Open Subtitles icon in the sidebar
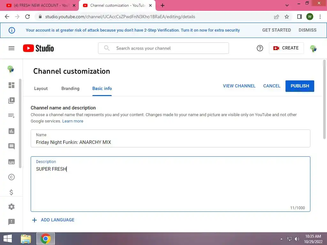 [x=11, y=162]
